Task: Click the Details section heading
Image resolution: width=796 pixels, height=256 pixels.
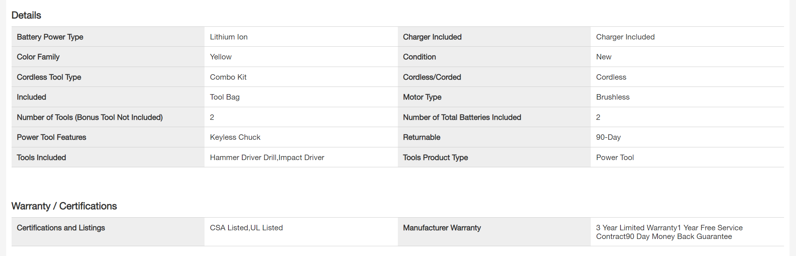Action: point(26,15)
